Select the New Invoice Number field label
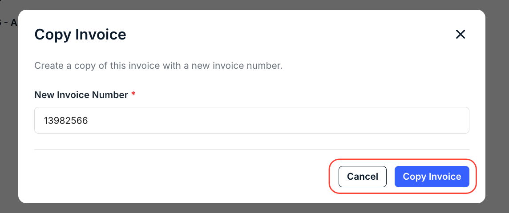The image size is (509, 213). 81,95
